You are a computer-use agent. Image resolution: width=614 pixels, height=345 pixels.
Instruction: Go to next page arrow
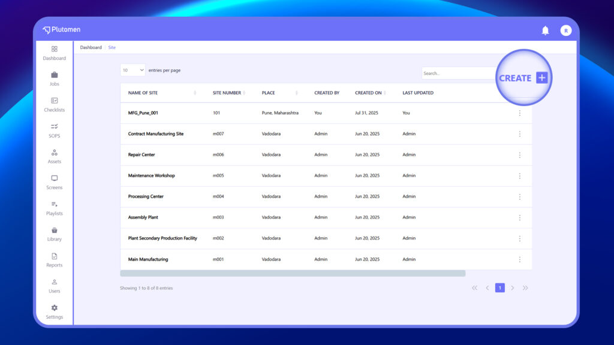tap(512, 288)
